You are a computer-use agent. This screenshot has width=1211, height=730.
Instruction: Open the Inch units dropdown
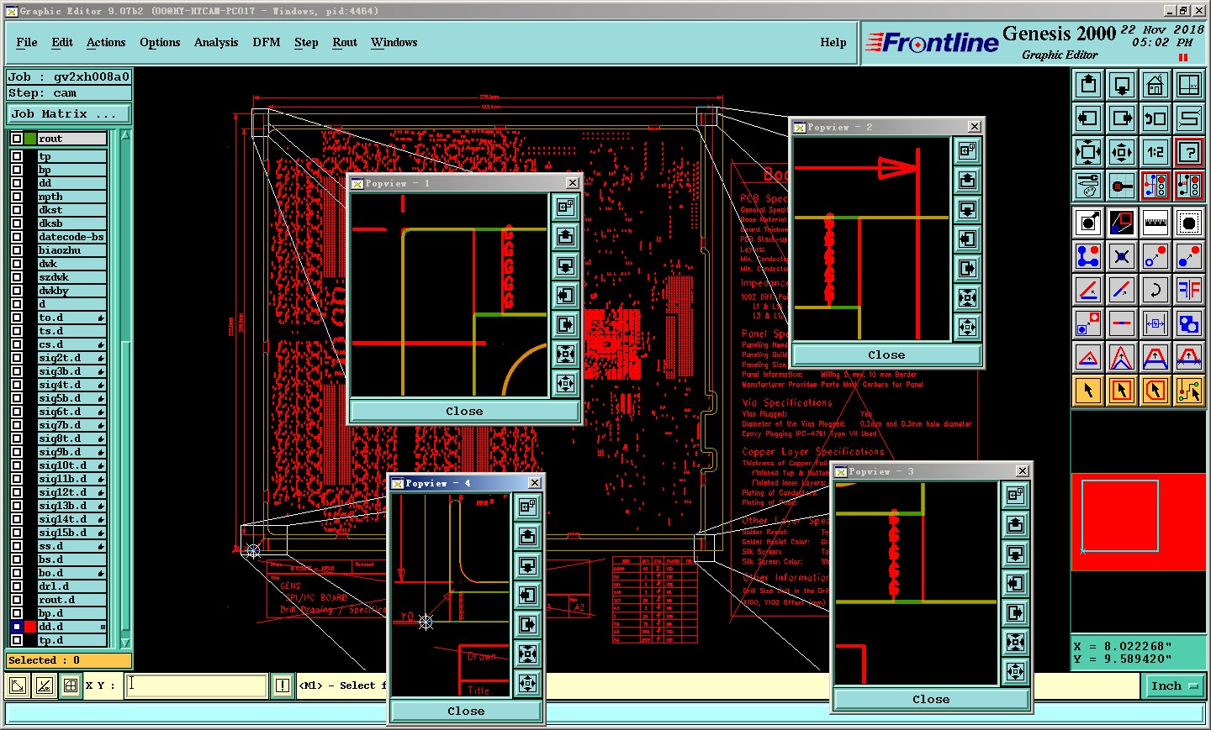(x=1174, y=686)
